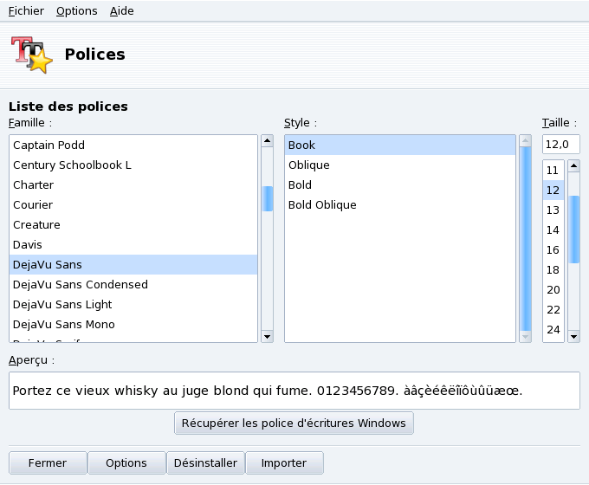Click the Désinstaller button
Image resolution: width=589 pixels, height=485 pixels.
[205, 463]
